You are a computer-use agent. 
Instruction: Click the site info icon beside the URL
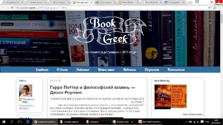[17, 8]
